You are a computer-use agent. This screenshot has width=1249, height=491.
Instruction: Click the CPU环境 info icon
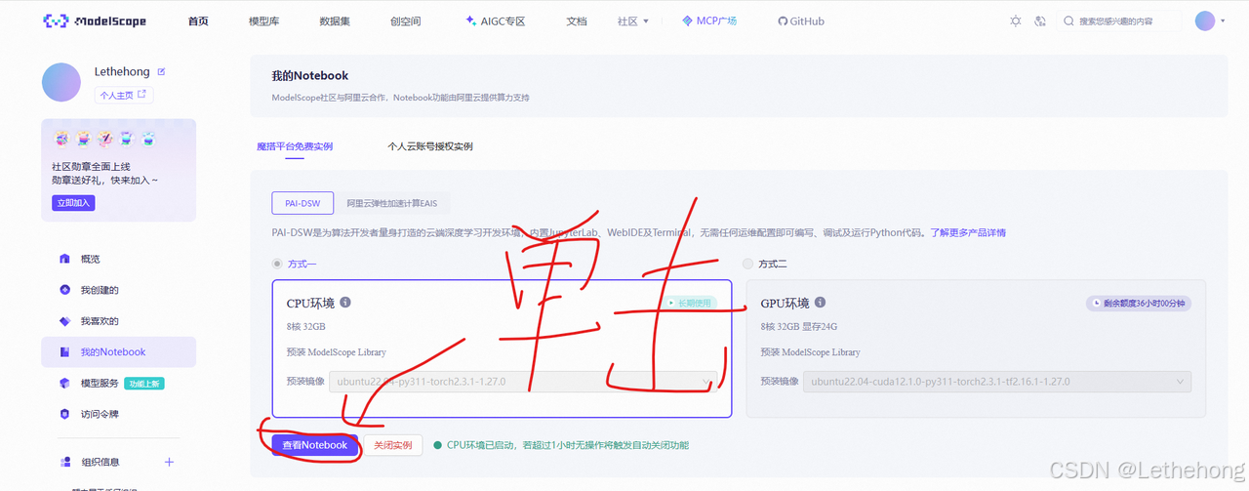pos(345,303)
